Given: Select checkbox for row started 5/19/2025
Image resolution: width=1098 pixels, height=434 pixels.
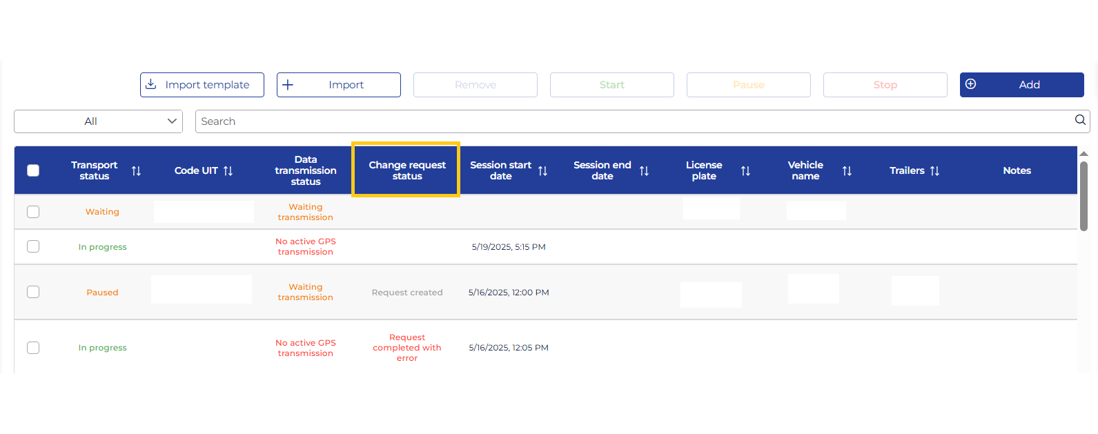Looking at the screenshot, I should (33, 246).
